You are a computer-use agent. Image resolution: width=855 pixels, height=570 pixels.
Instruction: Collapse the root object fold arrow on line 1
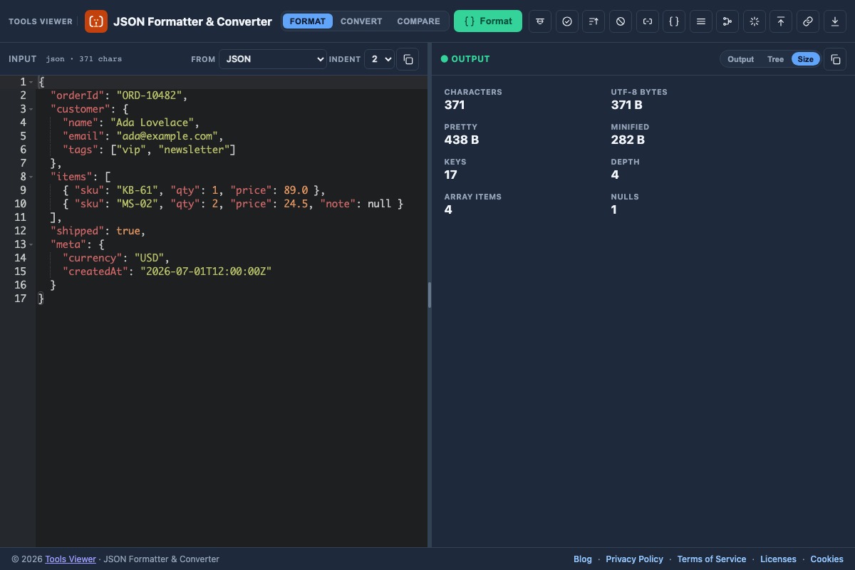pyautogui.click(x=31, y=82)
